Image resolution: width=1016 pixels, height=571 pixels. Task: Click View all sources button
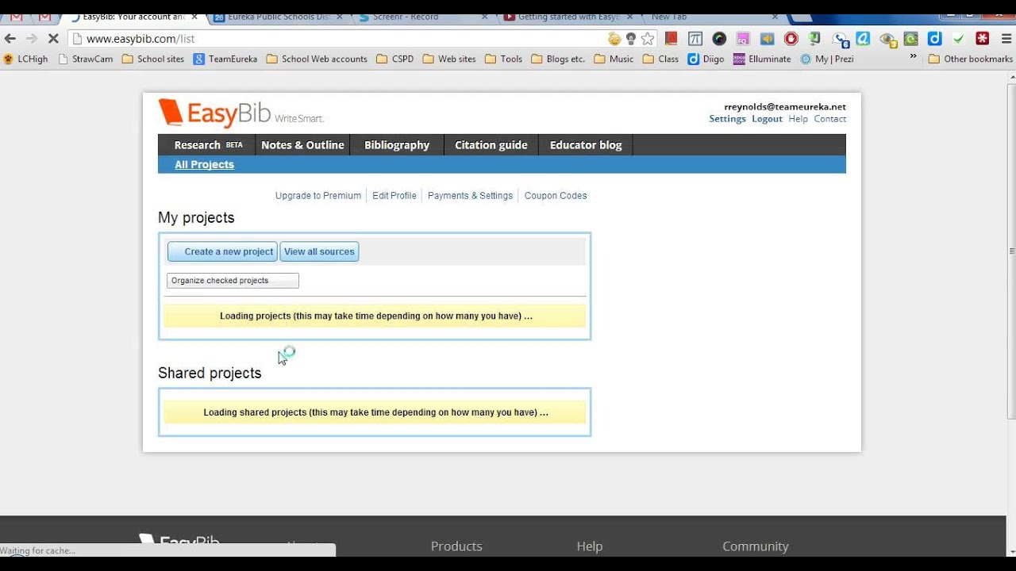(319, 251)
